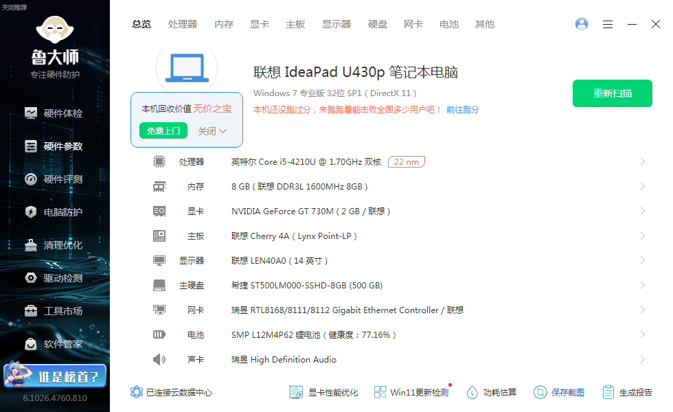Switch to 处理器 tab
The width and height of the screenshot is (673, 412).
pyautogui.click(x=183, y=25)
